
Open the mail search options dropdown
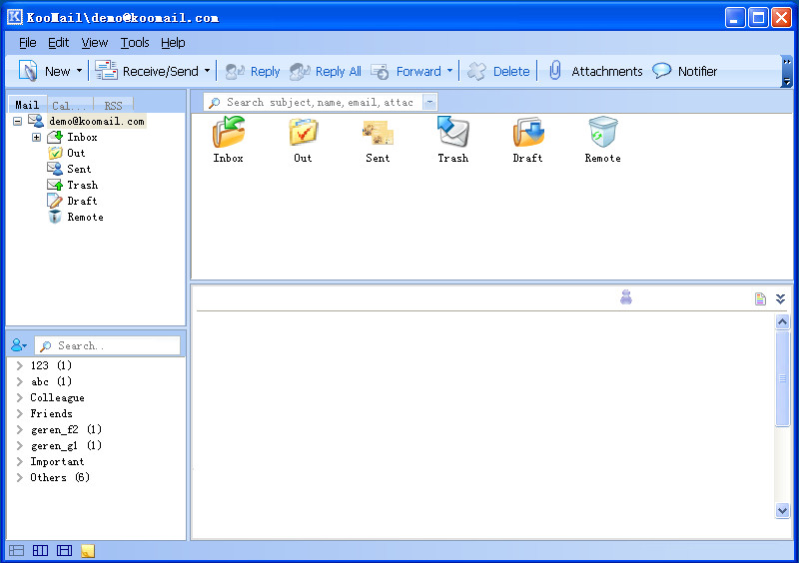coord(429,103)
